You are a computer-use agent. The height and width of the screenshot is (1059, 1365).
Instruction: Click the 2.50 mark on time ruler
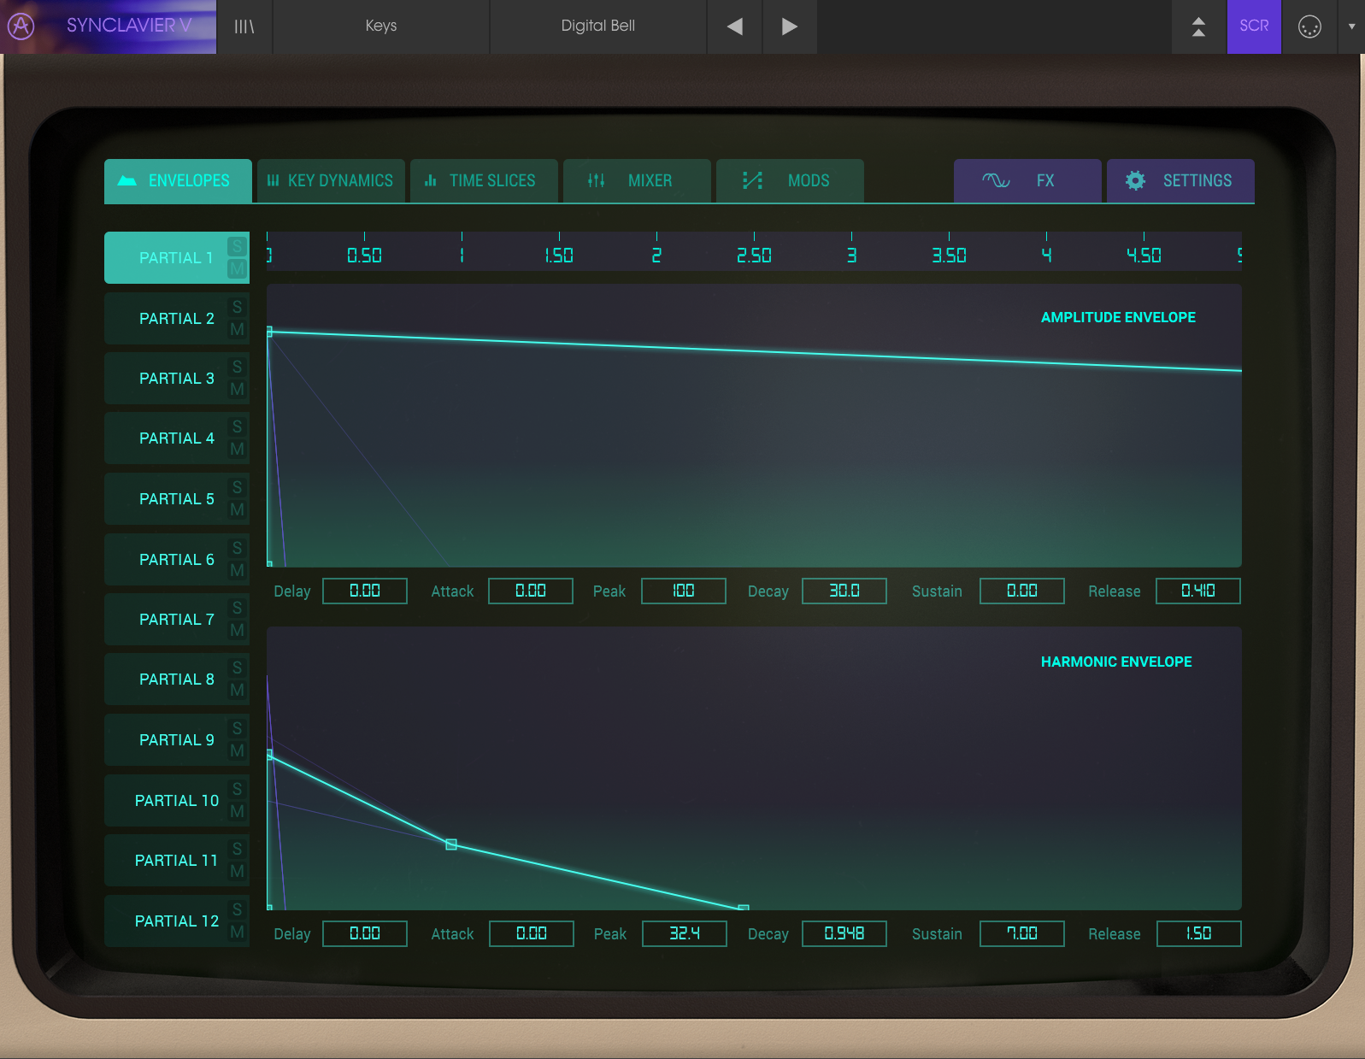(x=754, y=255)
